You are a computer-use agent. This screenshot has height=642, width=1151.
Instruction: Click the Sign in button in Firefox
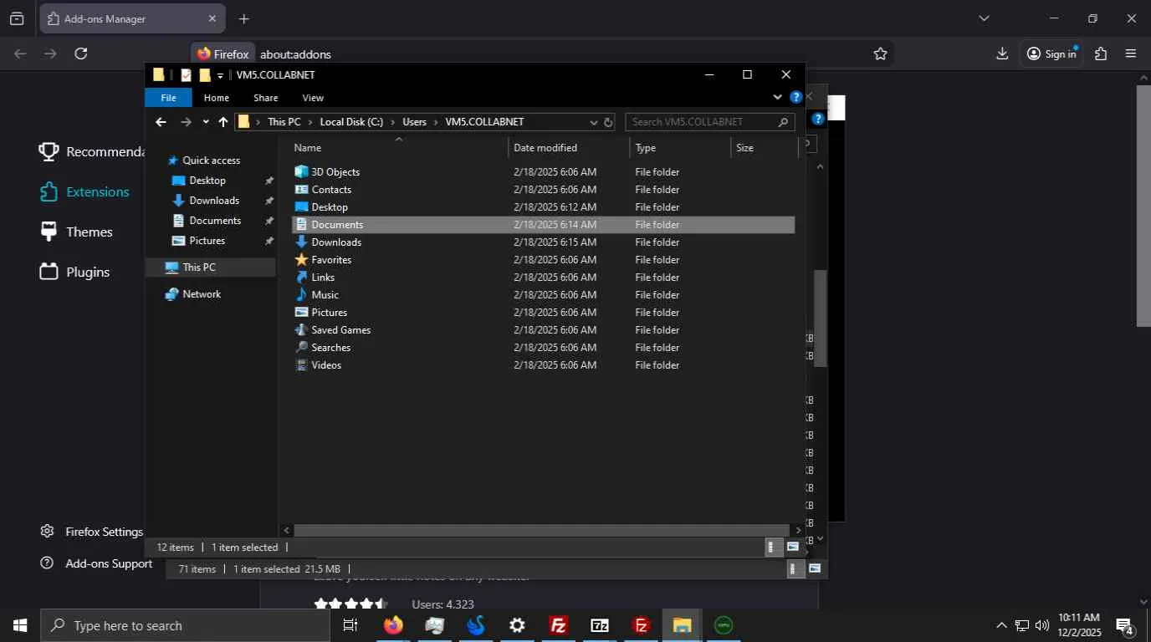coord(1051,53)
